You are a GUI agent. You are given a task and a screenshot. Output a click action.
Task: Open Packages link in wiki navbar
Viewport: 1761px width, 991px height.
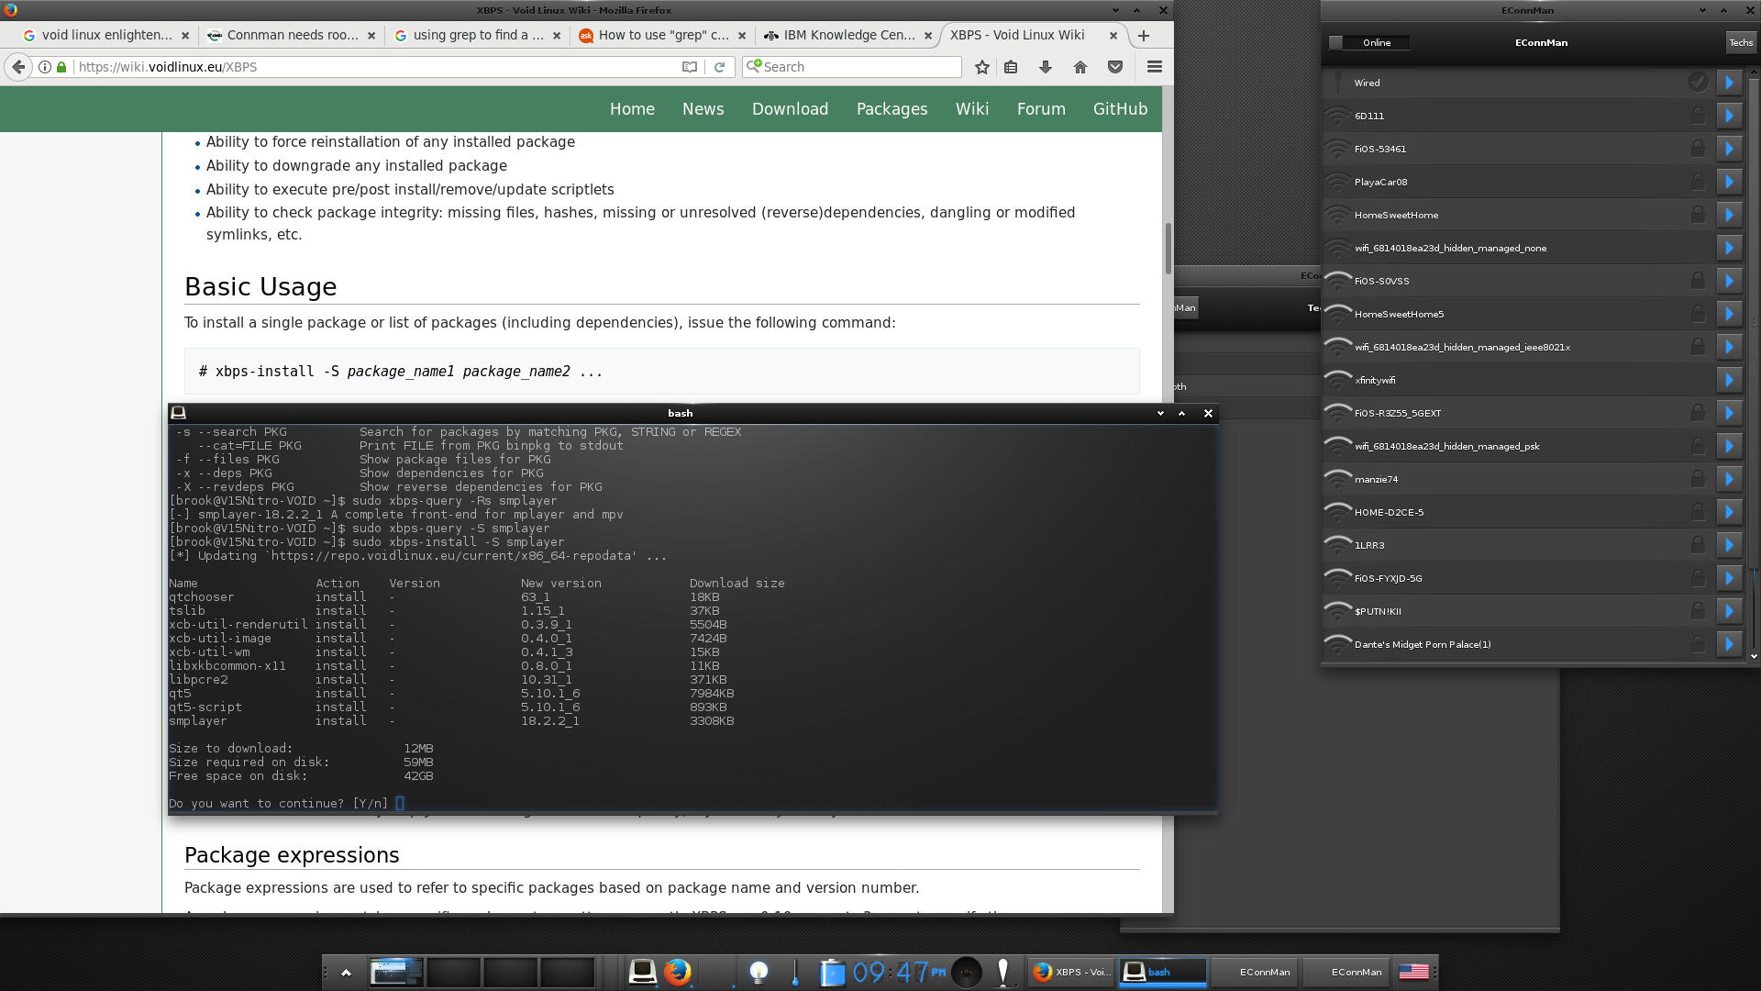[892, 109]
